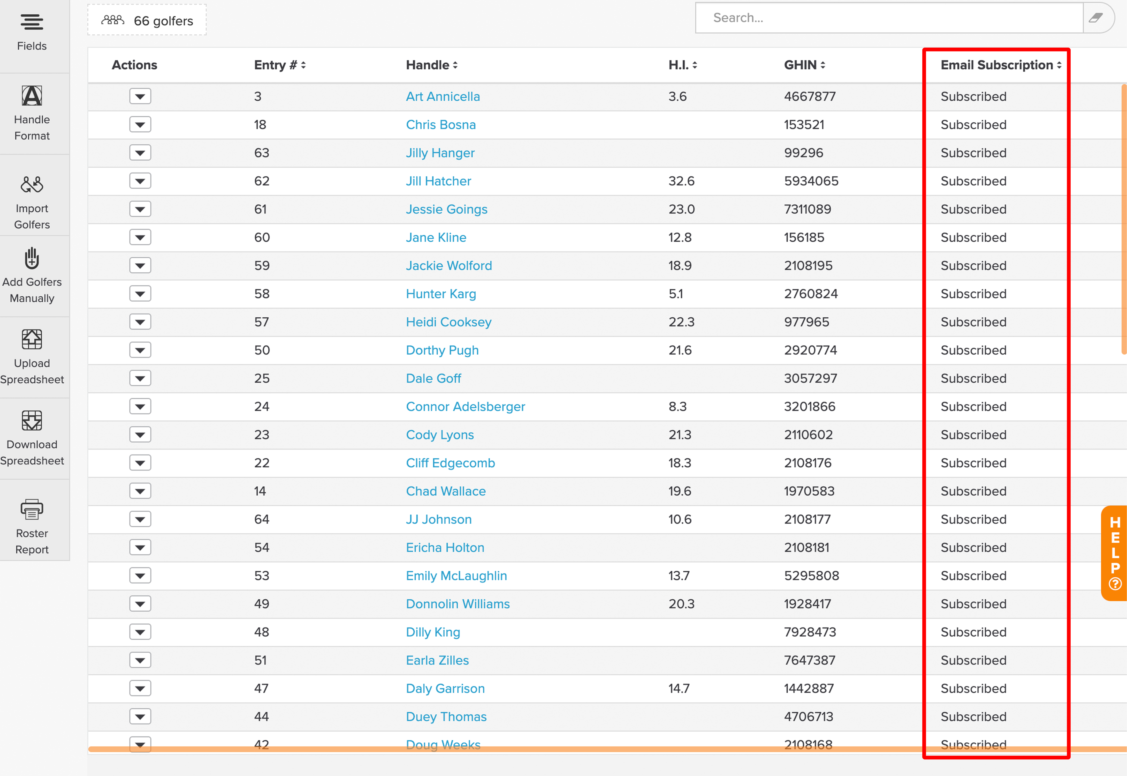This screenshot has height=776, width=1127.
Task: Click H.I. value 32.6
Action: click(681, 181)
